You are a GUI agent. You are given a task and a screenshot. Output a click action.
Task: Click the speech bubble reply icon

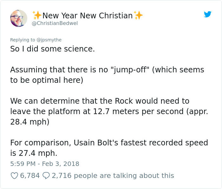click(x=46, y=176)
